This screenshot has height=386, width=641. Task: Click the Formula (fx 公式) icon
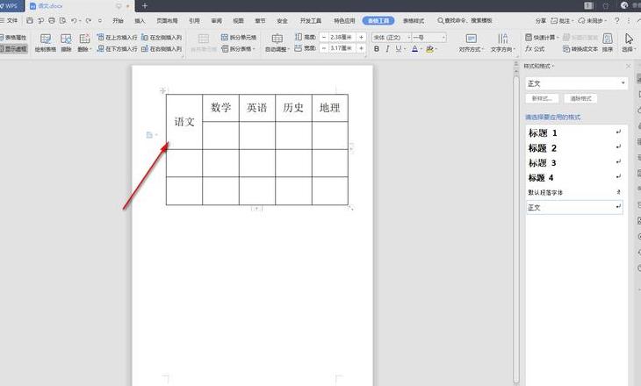tap(535, 48)
